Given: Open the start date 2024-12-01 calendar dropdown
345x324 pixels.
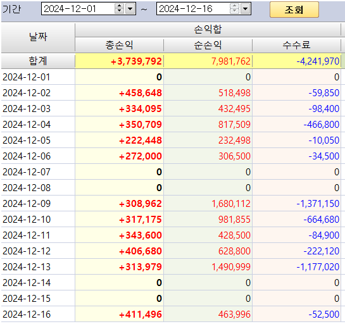Looking at the screenshot, I should pos(130,9).
